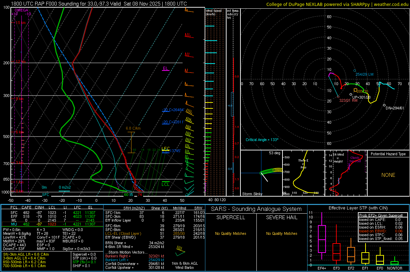The image size is (410, 272).
Task: Click the SARS - Sounding Analogue System heading
Action: click(256, 209)
